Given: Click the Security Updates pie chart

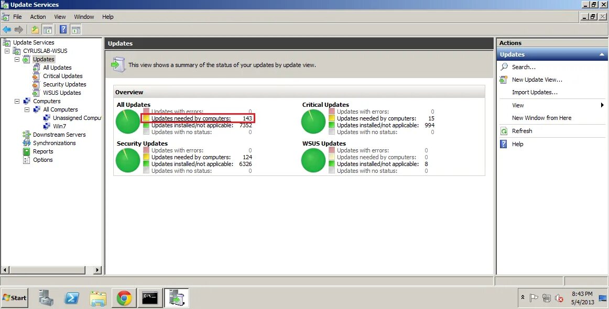Looking at the screenshot, I should click(128, 160).
